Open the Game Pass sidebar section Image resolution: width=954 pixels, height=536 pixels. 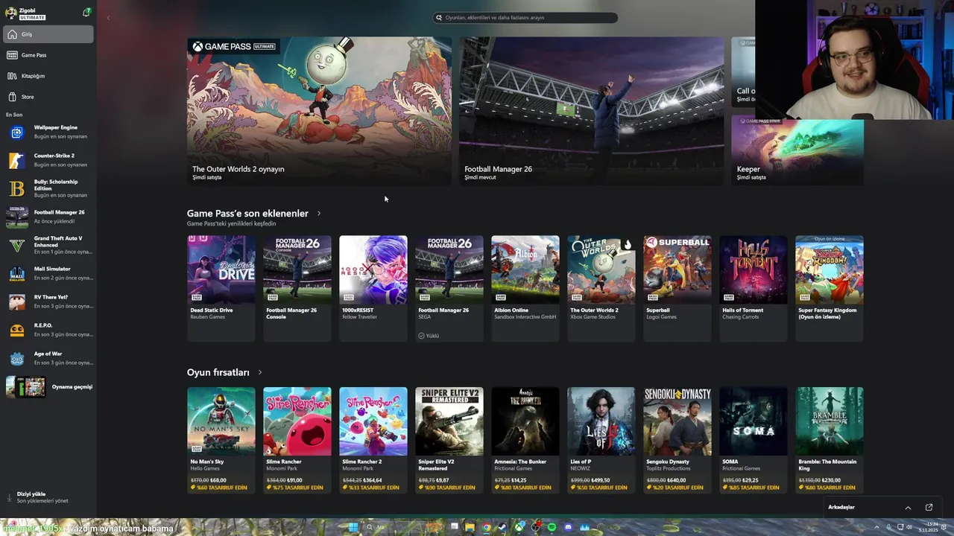48,55
